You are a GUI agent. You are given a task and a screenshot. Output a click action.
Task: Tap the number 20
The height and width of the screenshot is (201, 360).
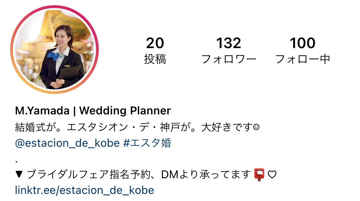155,43
